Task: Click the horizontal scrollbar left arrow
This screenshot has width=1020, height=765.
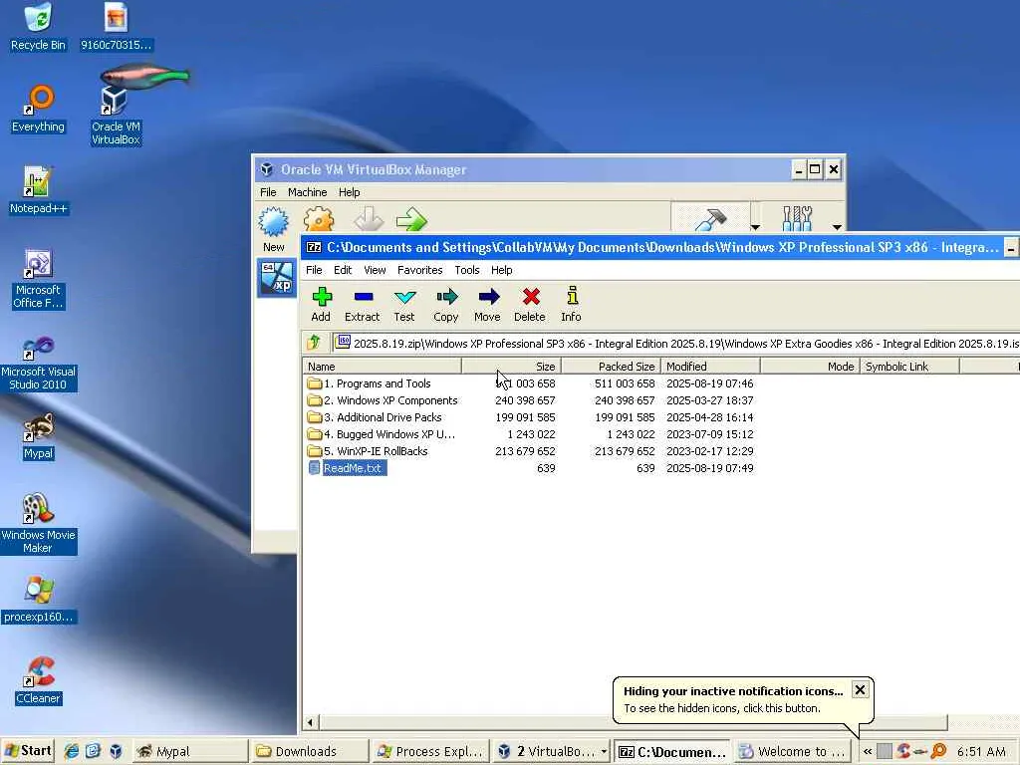Action: tap(311, 722)
